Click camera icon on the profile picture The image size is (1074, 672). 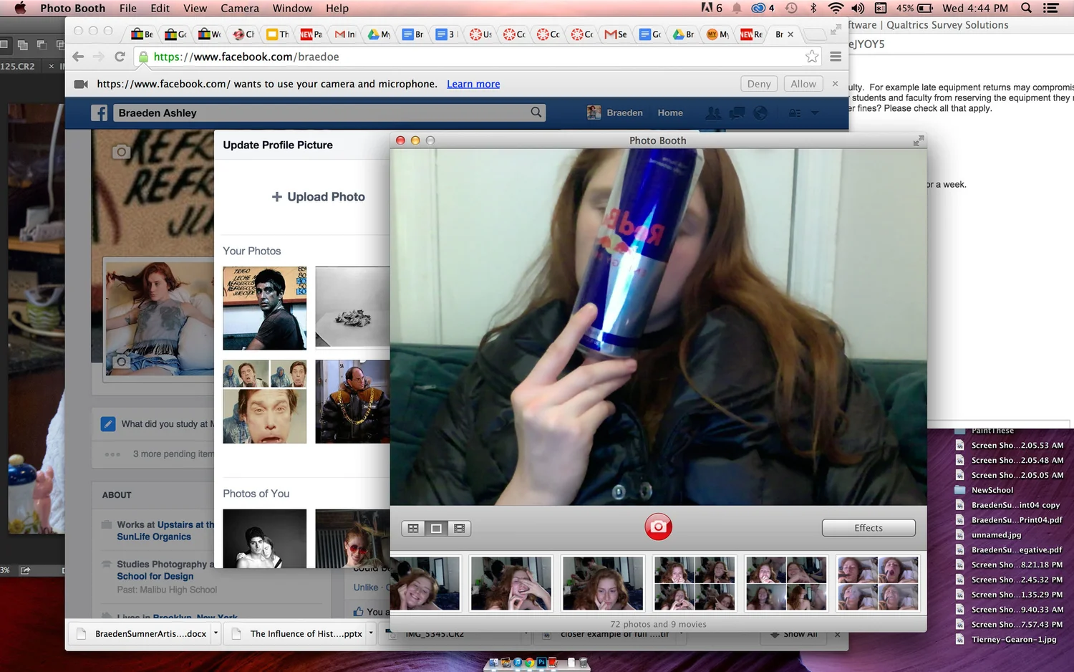tap(121, 361)
